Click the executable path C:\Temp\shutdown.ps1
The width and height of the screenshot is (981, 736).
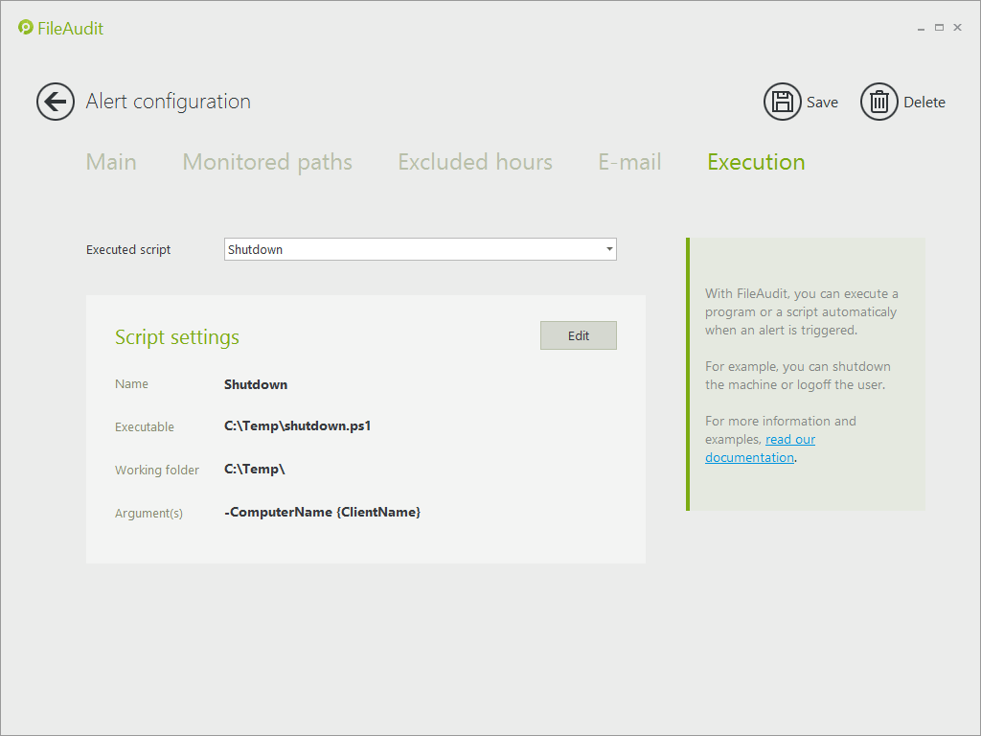coord(297,426)
